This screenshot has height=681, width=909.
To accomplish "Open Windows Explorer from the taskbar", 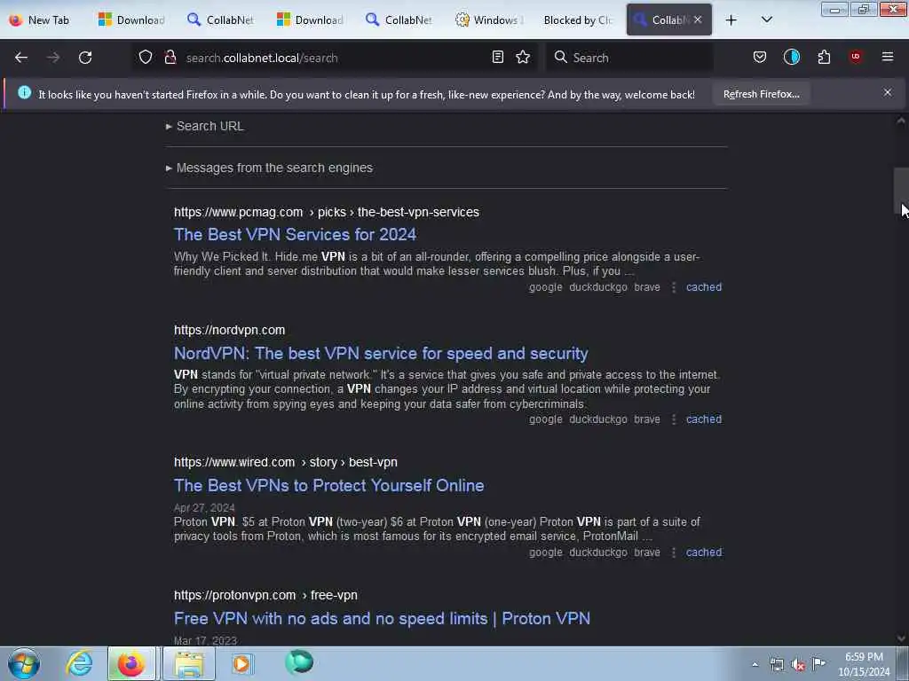I will [189, 663].
